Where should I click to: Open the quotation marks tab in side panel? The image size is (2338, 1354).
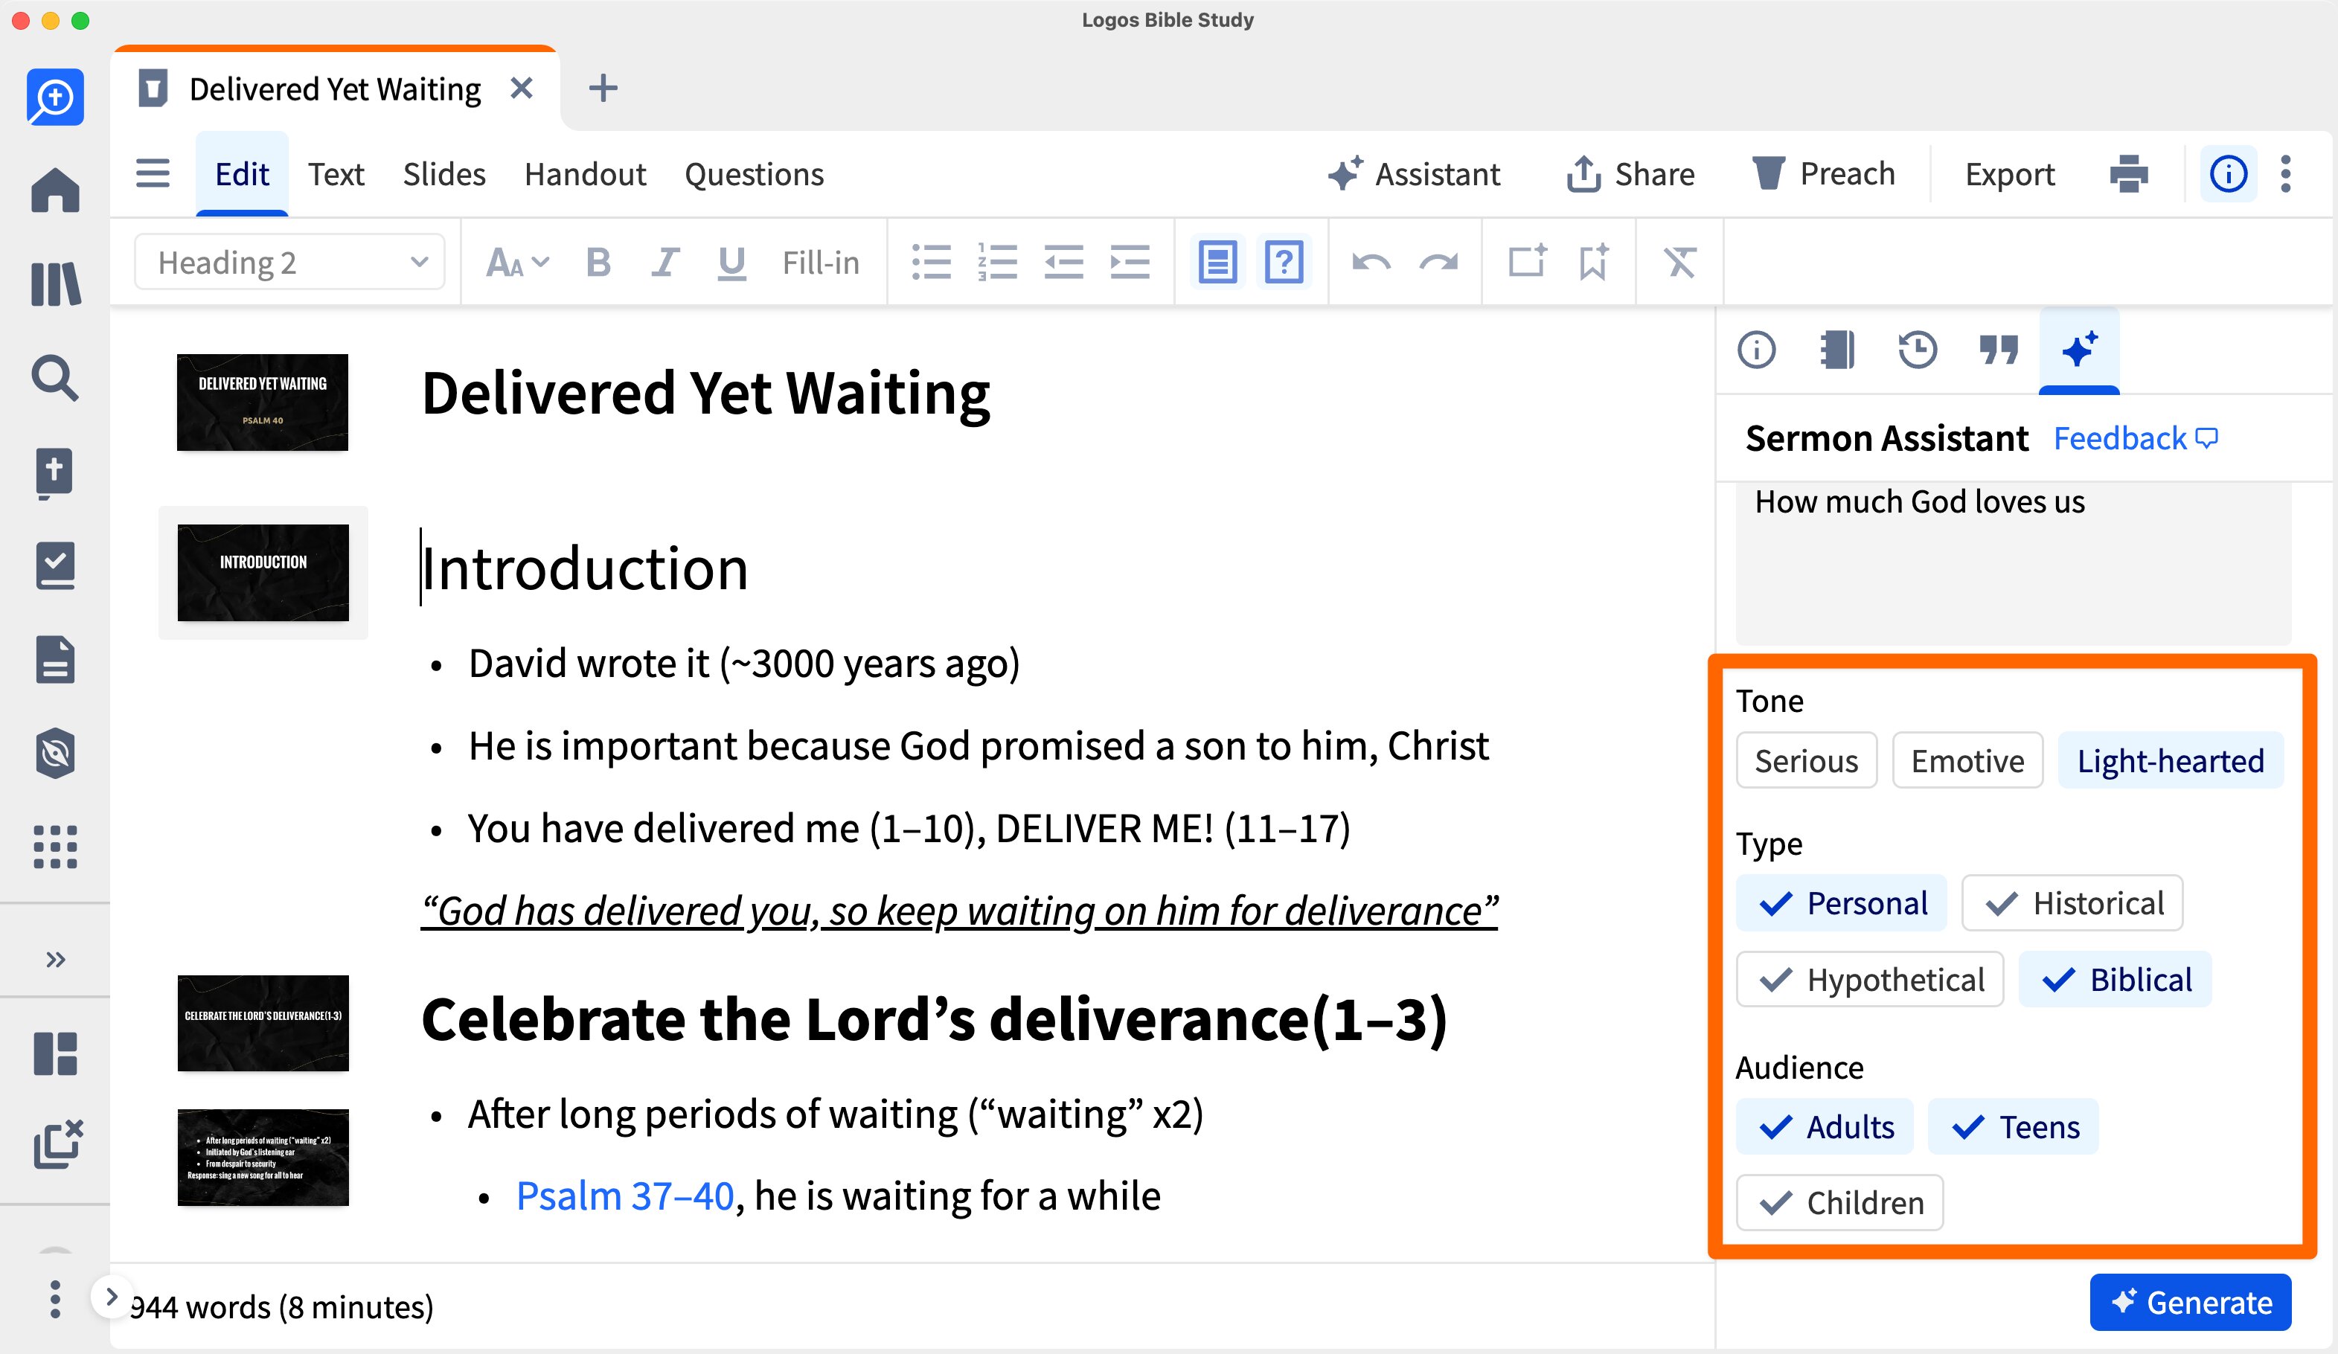[1999, 350]
